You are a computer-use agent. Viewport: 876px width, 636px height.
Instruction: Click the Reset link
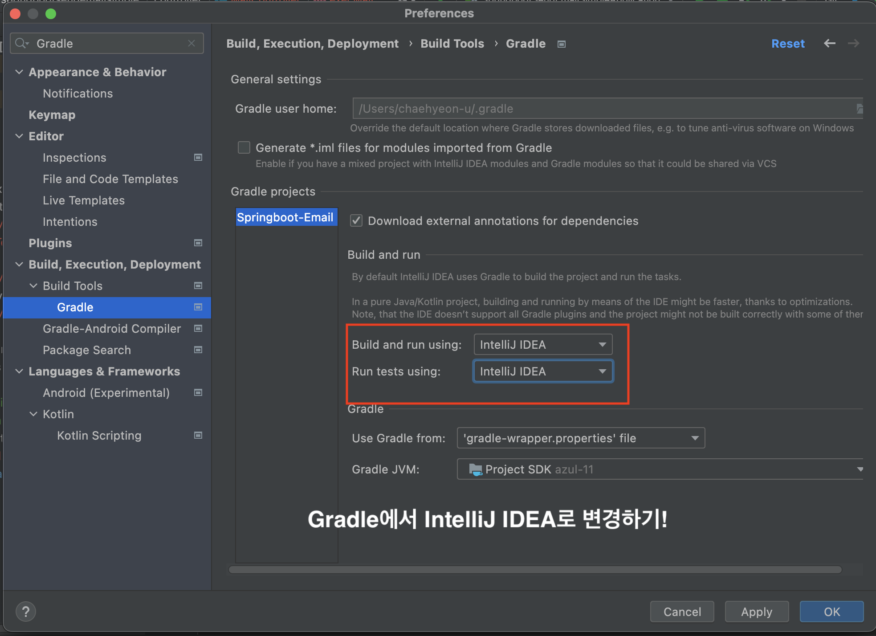pos(787,43)
